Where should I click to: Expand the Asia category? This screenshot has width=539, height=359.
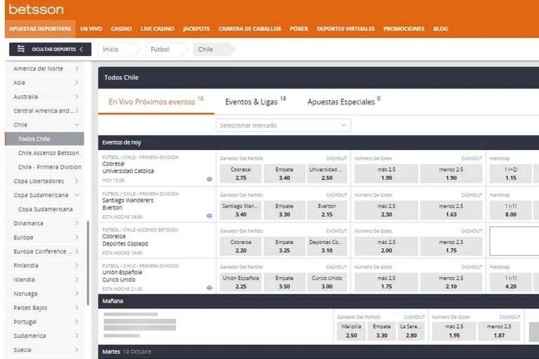click(45, 83)
